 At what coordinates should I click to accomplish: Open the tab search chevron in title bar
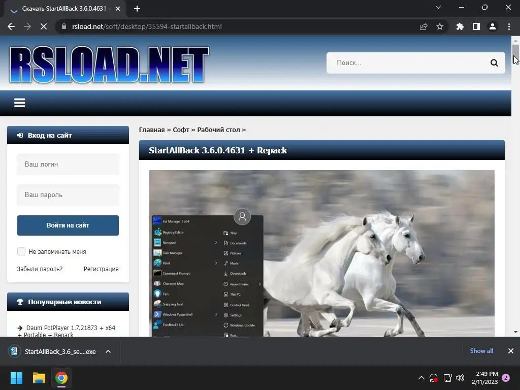click(438, 7)
